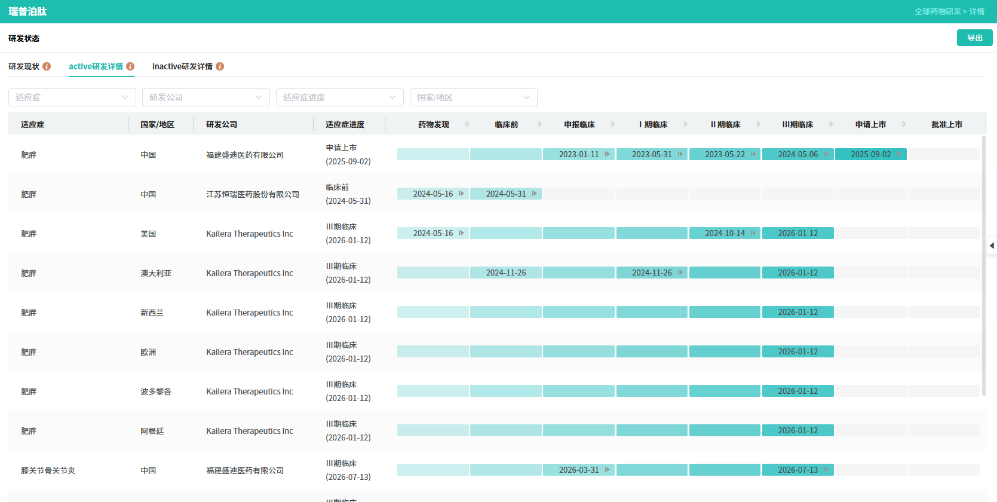Select the active研发详情 tab
The image size is (997, 502).
(x=96, y=66)
